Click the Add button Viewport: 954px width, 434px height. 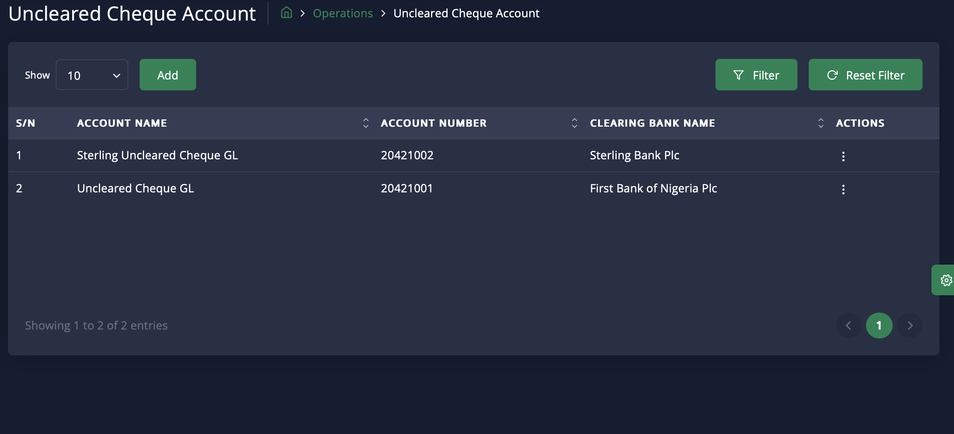(167, 75)
